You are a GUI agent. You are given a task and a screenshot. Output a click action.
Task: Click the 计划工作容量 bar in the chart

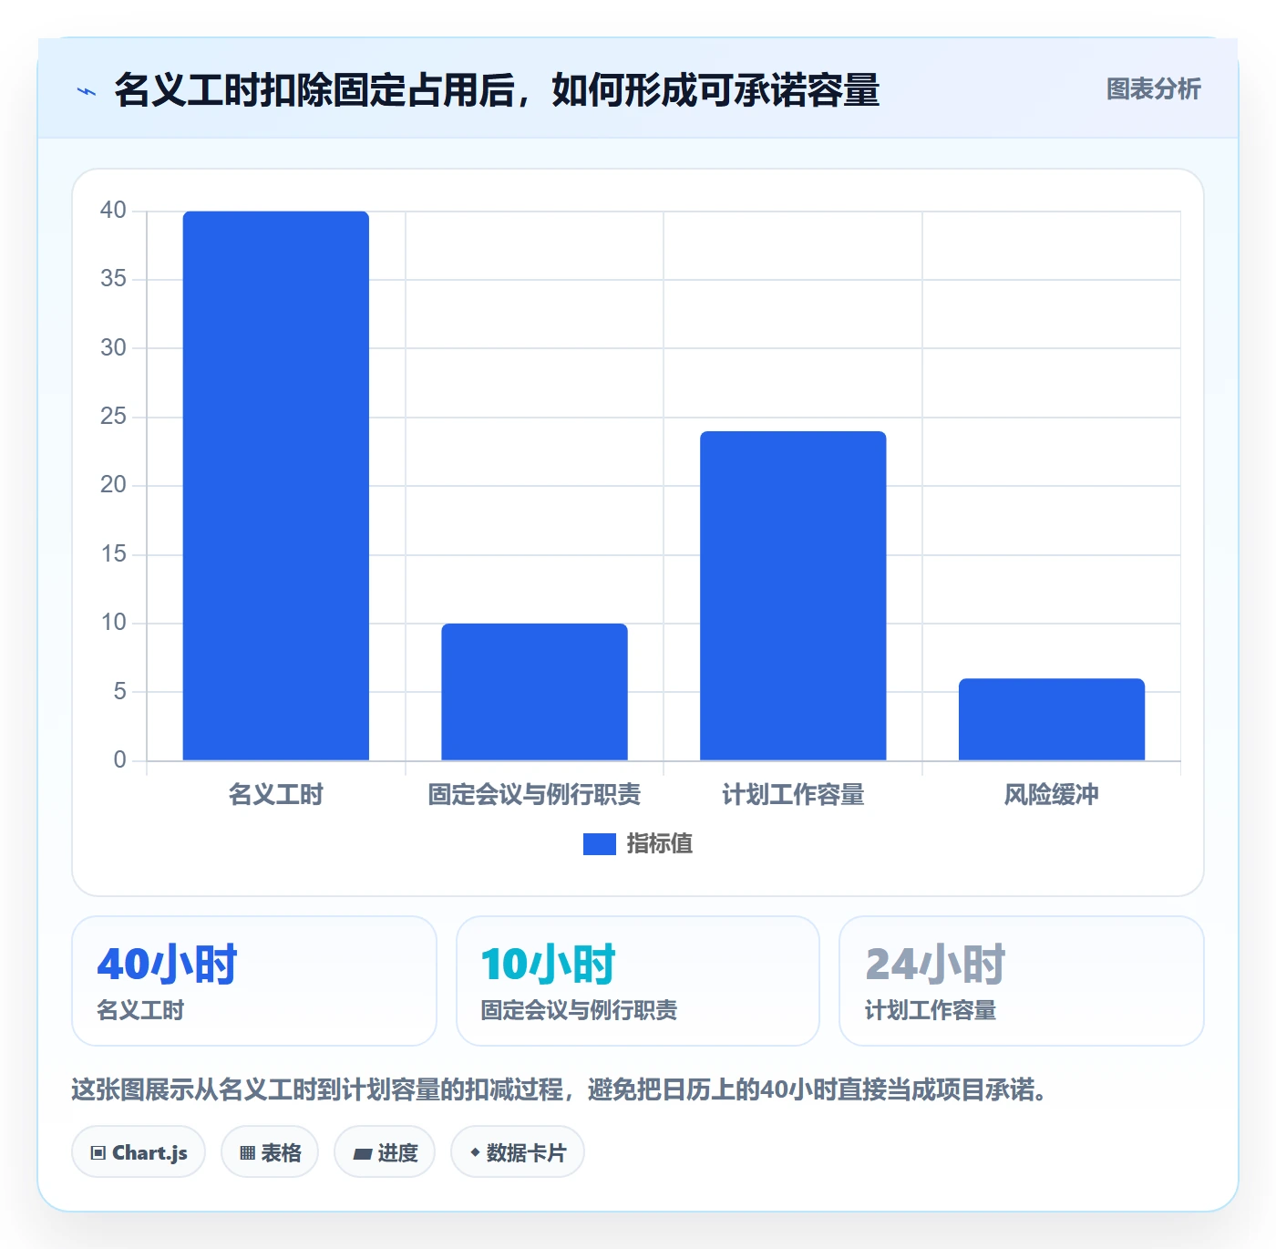pyautogui.click(x=793, y=595)
